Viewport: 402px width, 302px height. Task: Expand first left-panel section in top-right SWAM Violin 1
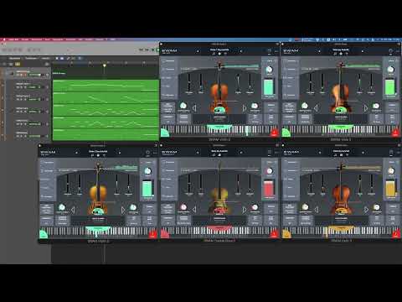click(x=291, y=60)
